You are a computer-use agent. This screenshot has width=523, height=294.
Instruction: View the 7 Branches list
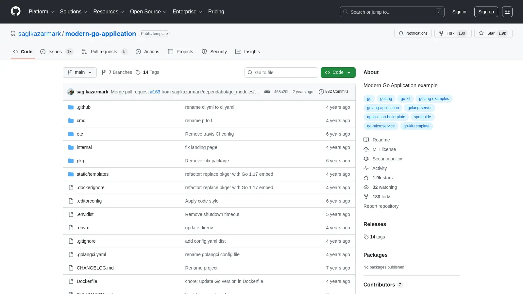coord(117,73)
